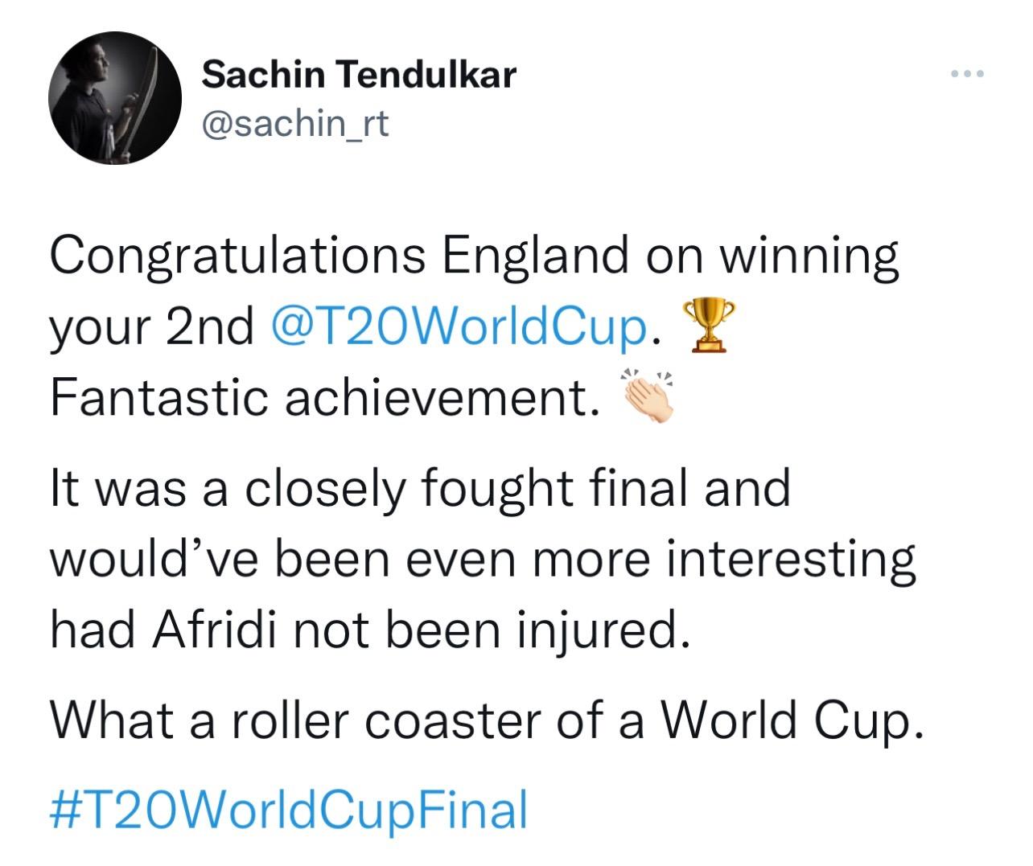
Task: Click the line "would've been even more interesting"
Action: click(483, 560)
